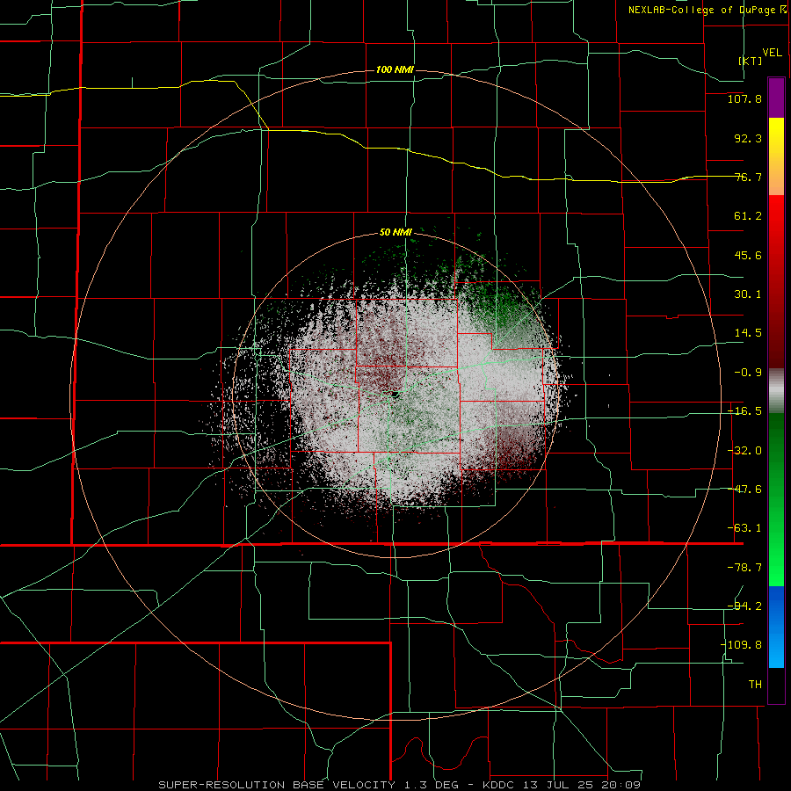791x791 pixels.
Task: Click the NEXLAB-College of DuPage watermark text
Action: 707,10
